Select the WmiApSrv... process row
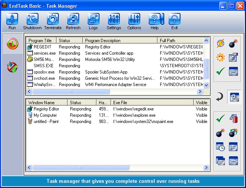The height and width of the screenshot is (188, 246). coord(115,85)
